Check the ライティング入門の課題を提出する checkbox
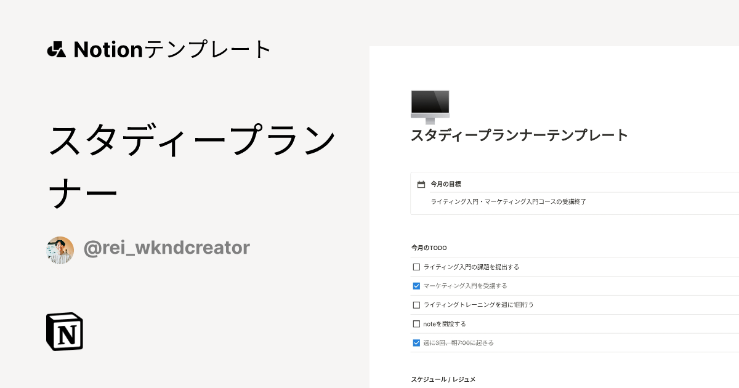This screenshot has height=388, width=739. click(x=416, y=267)
